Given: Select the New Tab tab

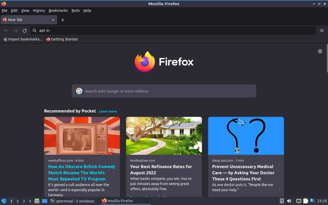Looking at the screenshot, I should [x=28, y=20].
